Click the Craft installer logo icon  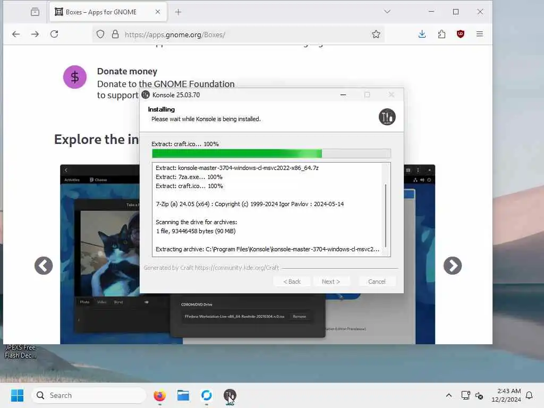pyautogui.click(x=387, y=116)
